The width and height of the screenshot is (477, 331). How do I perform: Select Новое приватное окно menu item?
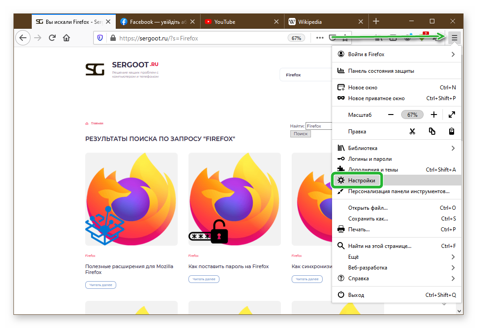[x=376, y=98]
